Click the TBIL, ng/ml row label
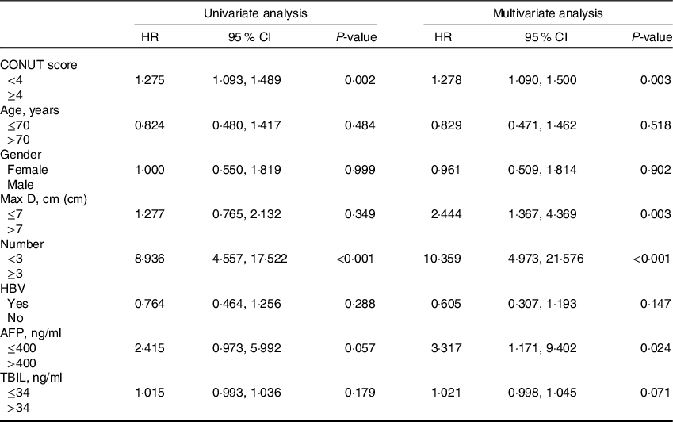The height and width of the screenshot is (422, 673). coord(33,376)
